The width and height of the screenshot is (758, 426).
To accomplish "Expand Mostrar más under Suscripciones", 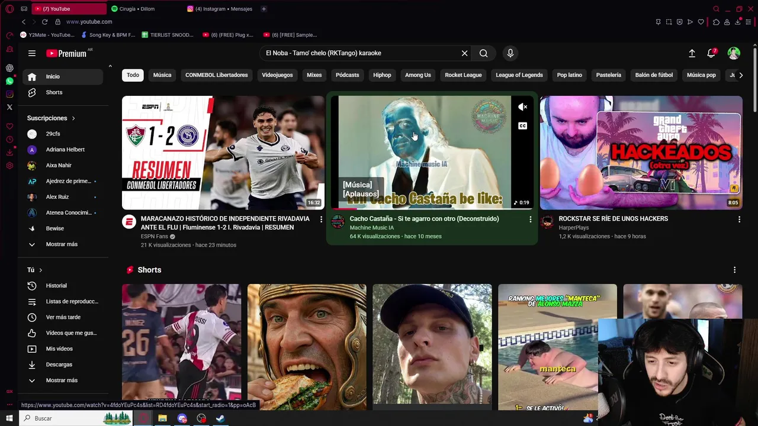I will (x=63, y=244).
